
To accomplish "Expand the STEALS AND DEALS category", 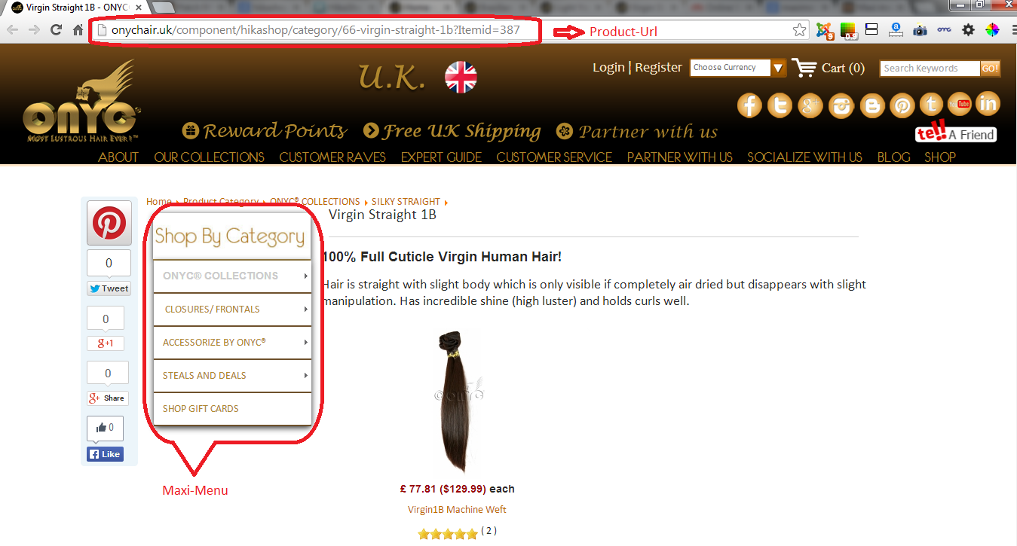I will [x=232, y=376].
